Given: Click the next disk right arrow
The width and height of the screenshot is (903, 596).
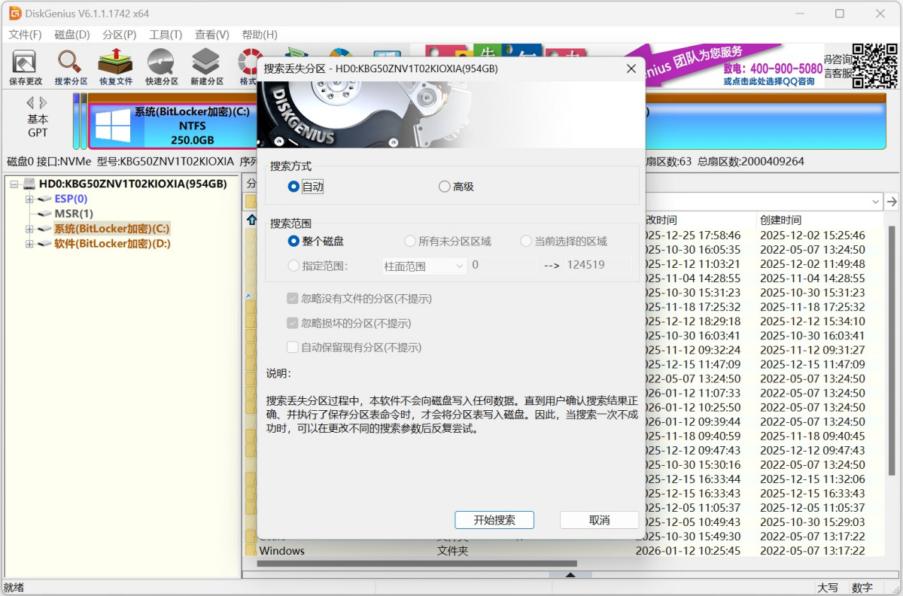Looking at the screenshot, I should (44, 102).
